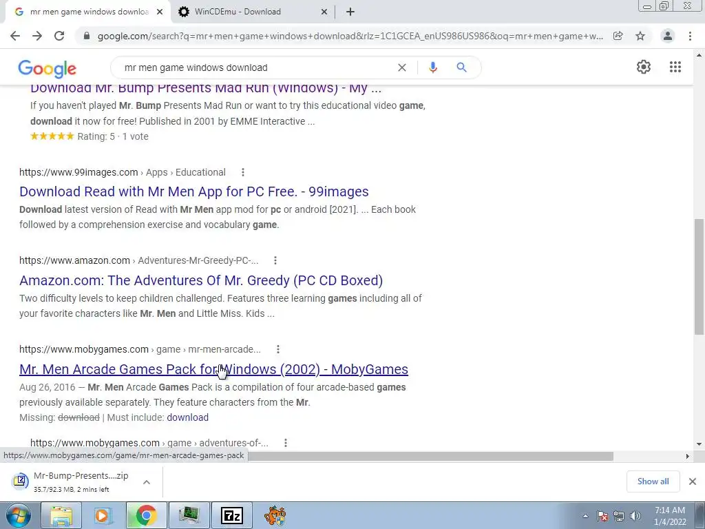Reload the current Google search page
Viewport: 705px width, 529px height.
tap(59, 36)
